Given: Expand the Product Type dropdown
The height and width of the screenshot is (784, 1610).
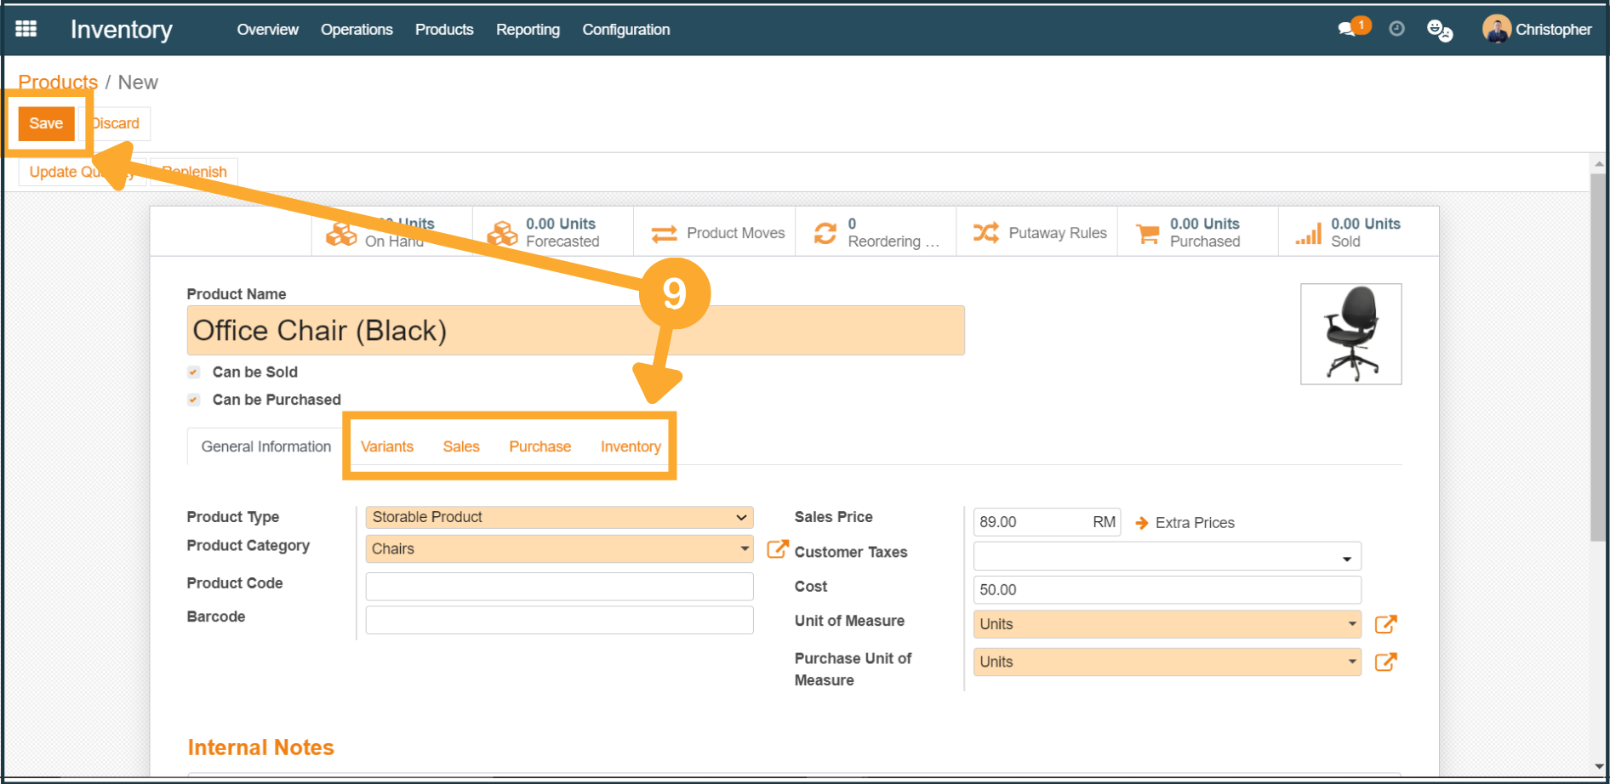Looking at the screenshot, I should pos(559,517).
